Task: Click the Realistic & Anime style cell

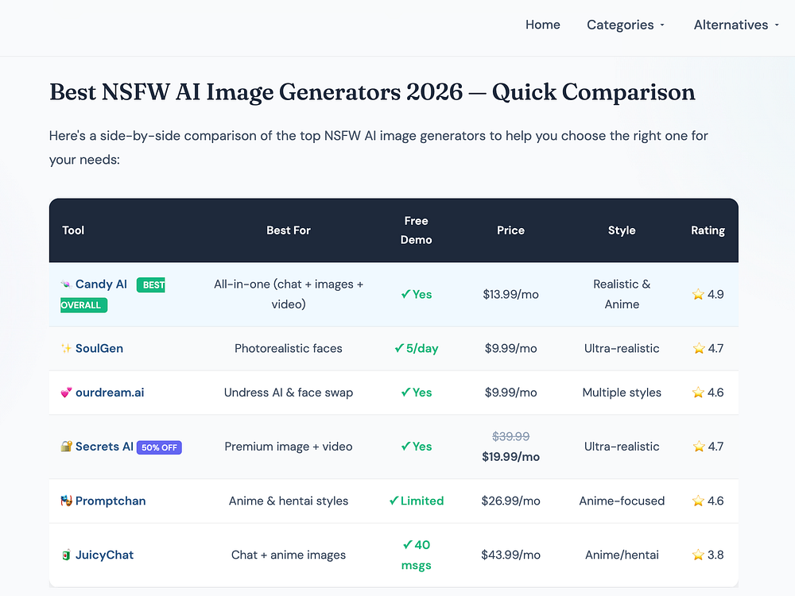Action: click(622, 295)
